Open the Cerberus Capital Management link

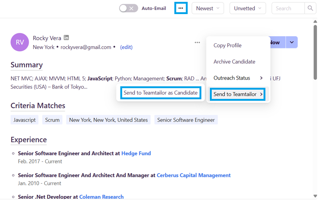point(194,175)
